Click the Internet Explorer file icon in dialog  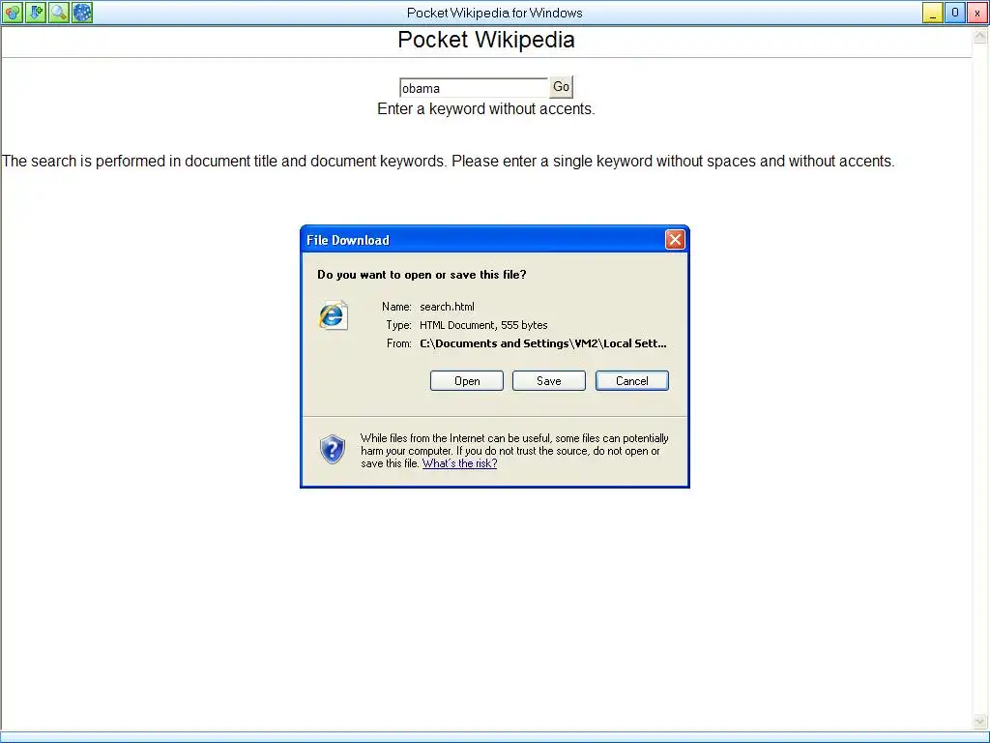(x=333, y=315)
